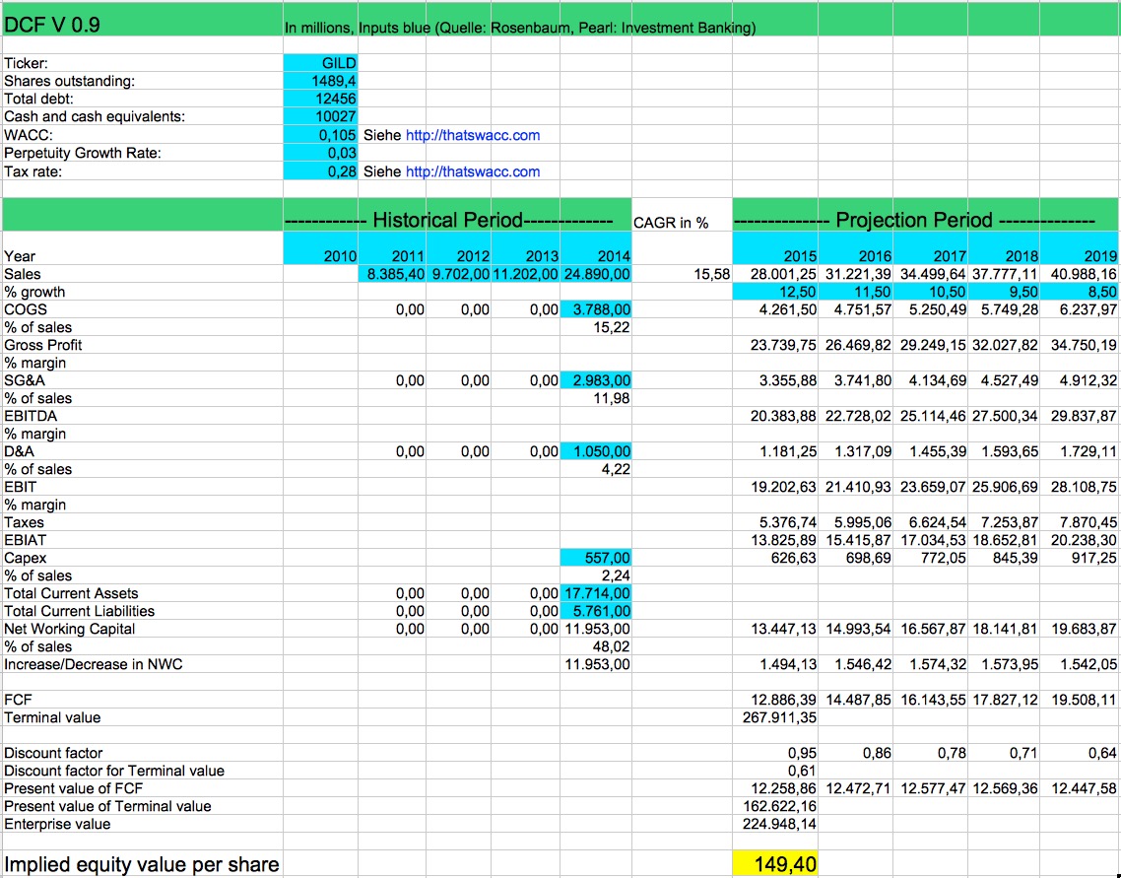Select the terminal value discount factor 0,61
Screen dimensions: 1121x878
[x=775, y=771]
